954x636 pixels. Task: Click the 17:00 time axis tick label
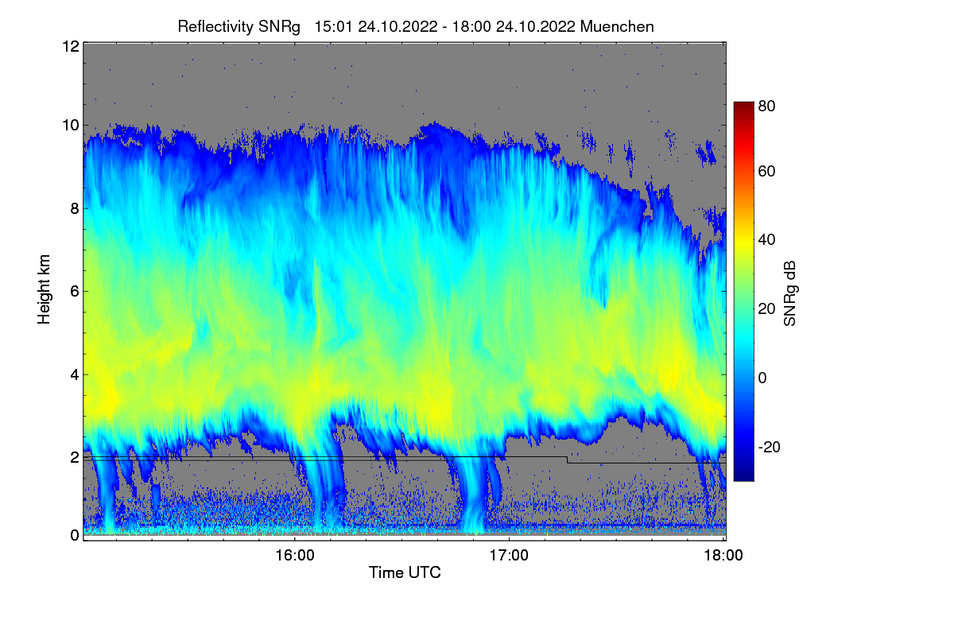pyautogui.click(x=509, y=556)
